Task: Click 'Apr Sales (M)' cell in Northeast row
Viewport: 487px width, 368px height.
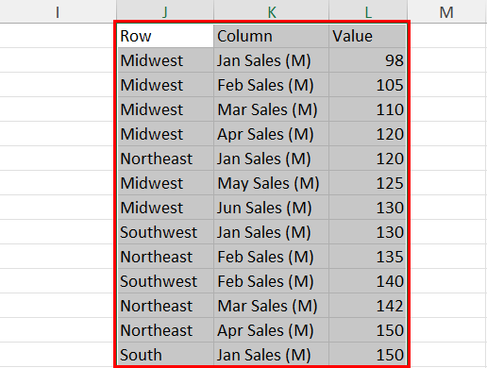Action: coord(271,330)
